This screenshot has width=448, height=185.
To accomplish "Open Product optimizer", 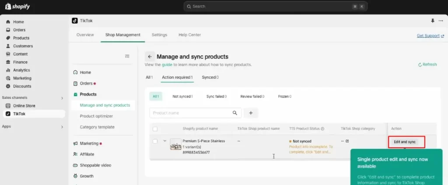I will click(96, 116).
